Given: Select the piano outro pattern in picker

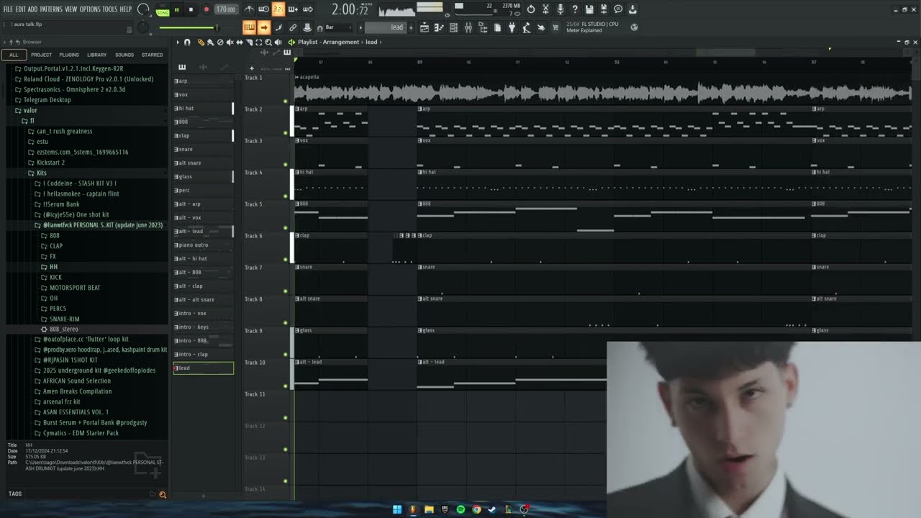Looking at the screenshot, I should [204, 245].
